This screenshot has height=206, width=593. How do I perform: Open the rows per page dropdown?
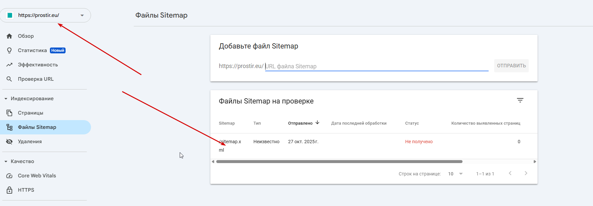(x=455, y=174)
